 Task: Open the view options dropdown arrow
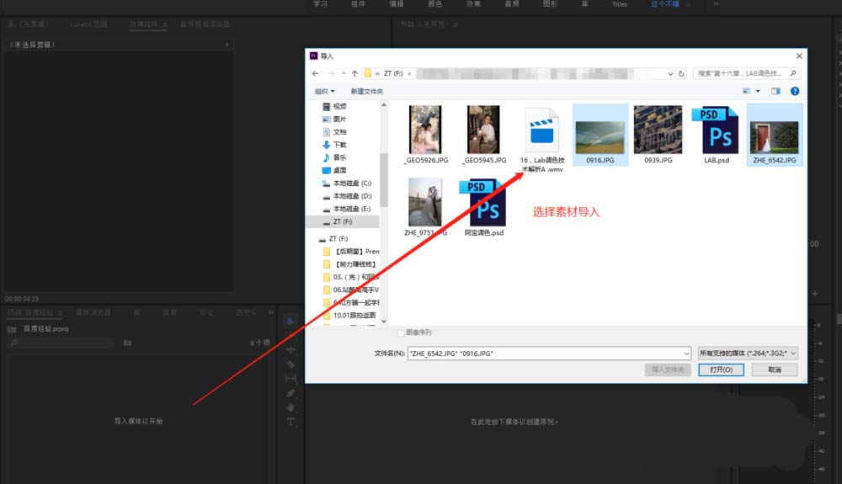(x=758, y=91)
